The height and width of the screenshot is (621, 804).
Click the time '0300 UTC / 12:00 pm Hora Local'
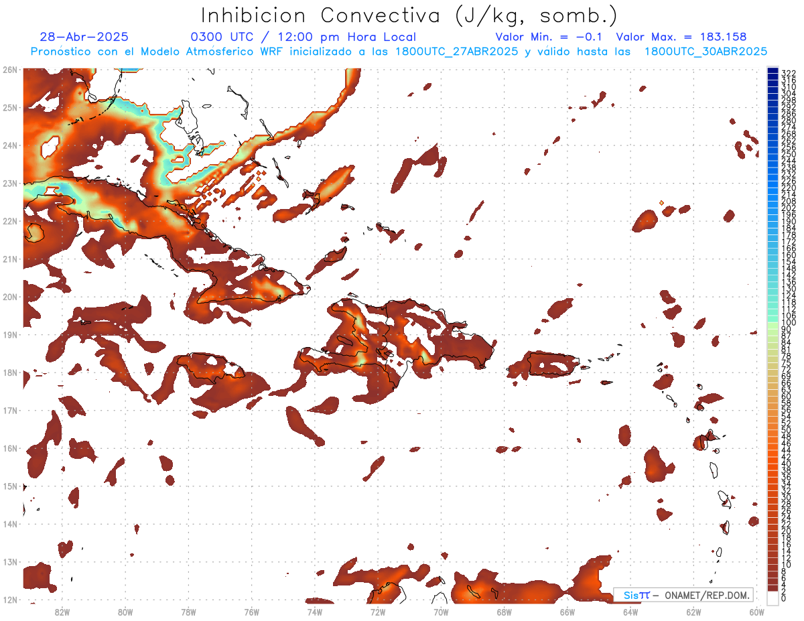point(304,38)
